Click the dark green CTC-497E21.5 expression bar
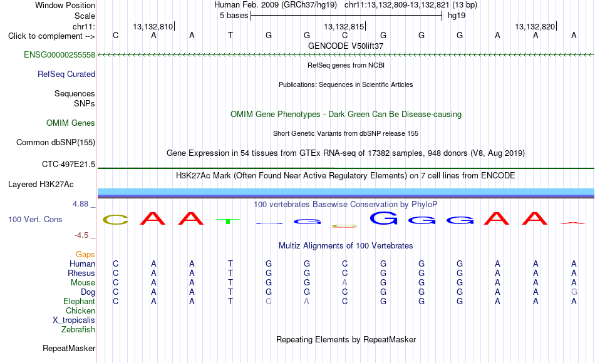 (x=346, y=168)
